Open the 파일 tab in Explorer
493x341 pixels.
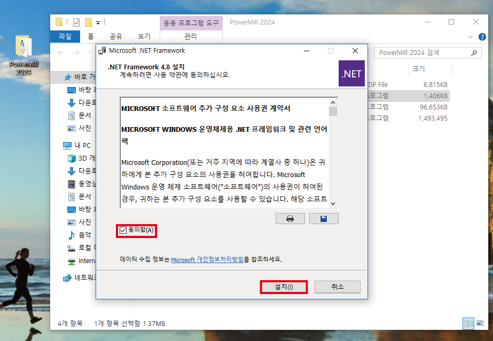click(x=65, y=36)
